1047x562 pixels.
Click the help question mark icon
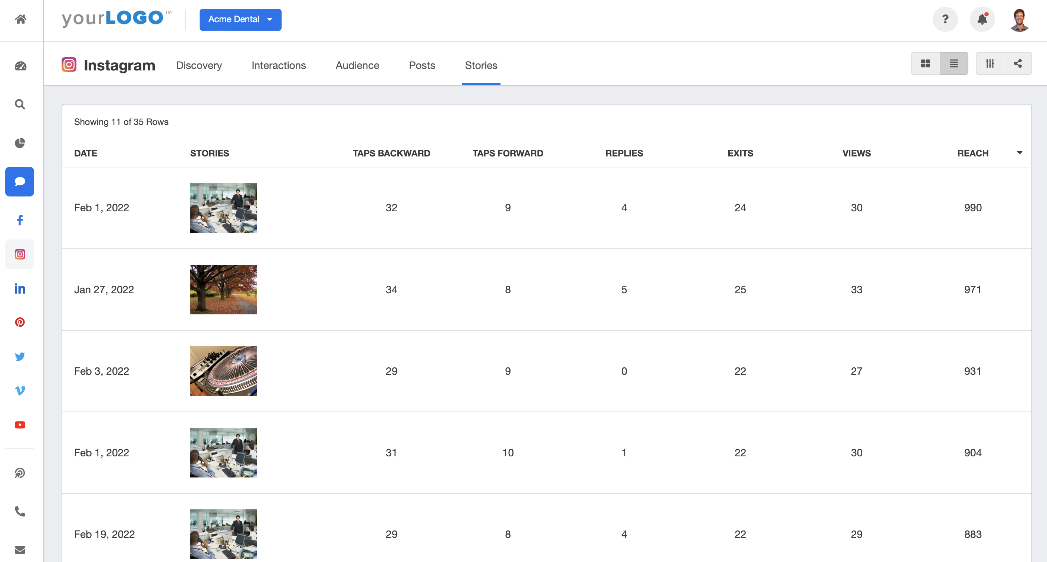(x=945, y=19)
